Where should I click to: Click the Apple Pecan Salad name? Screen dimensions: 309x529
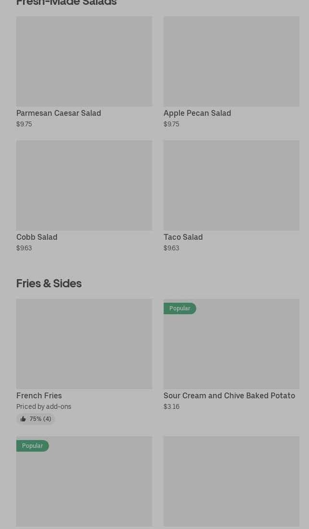(197, 113)
